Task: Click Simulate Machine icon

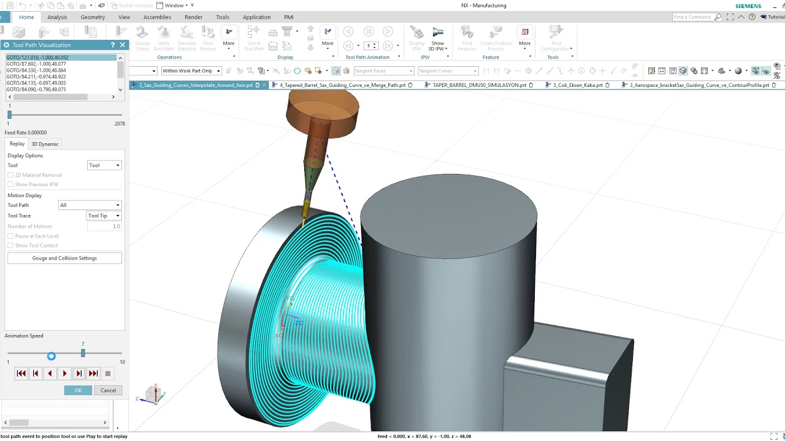Action: tap(186, 32)
